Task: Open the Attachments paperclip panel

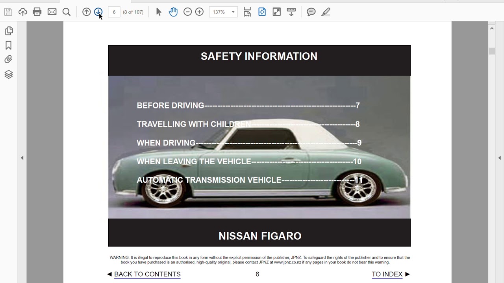Action: pos(9,60)
